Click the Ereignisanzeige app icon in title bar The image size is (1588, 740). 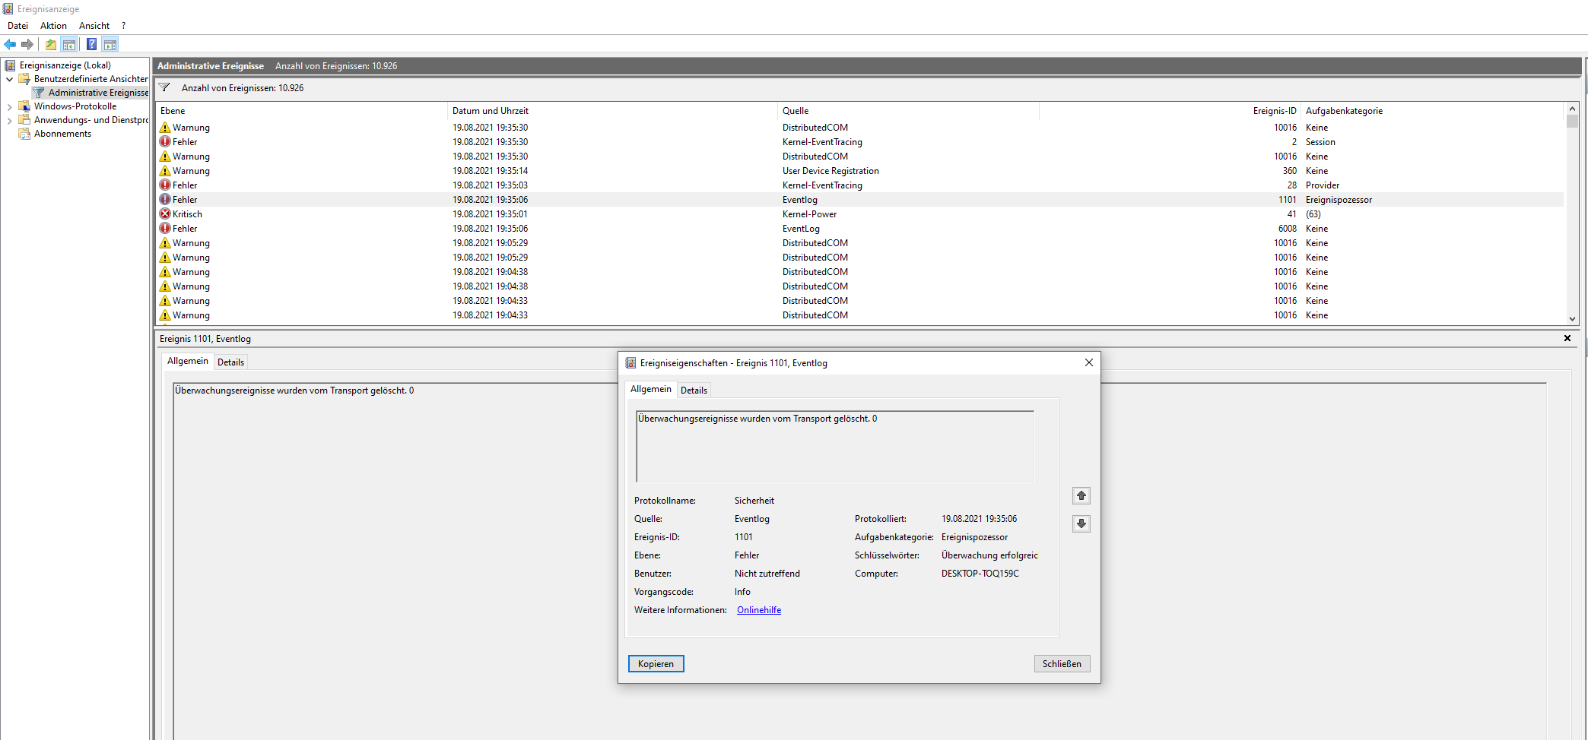(x=8, y=8)
